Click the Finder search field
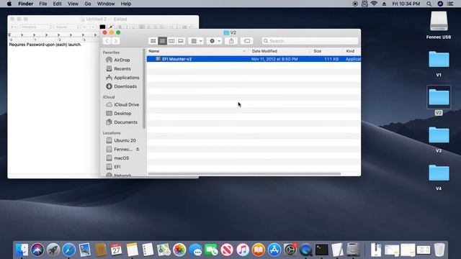This screenshot has height=259, width=461. 310,41
